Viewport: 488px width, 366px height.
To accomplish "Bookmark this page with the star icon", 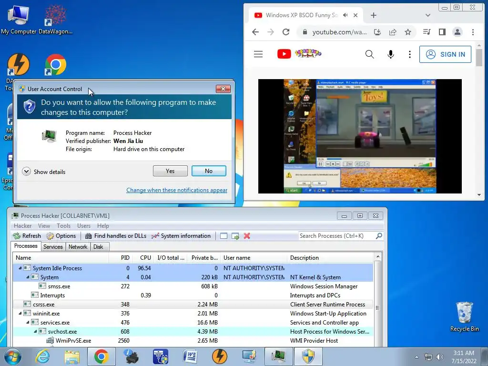I will click(x=408, y=32).
